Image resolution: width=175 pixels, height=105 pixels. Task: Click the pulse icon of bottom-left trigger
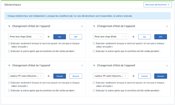[x=9, y=65]
